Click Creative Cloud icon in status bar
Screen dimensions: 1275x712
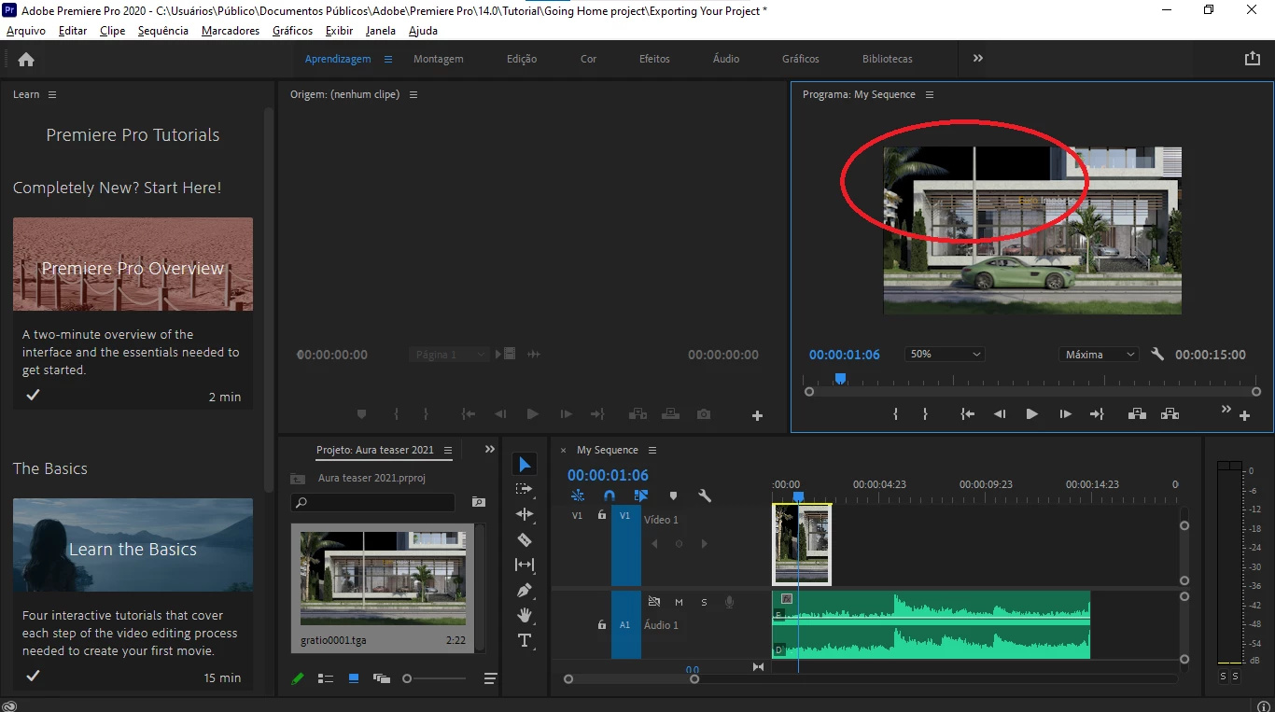9,706
